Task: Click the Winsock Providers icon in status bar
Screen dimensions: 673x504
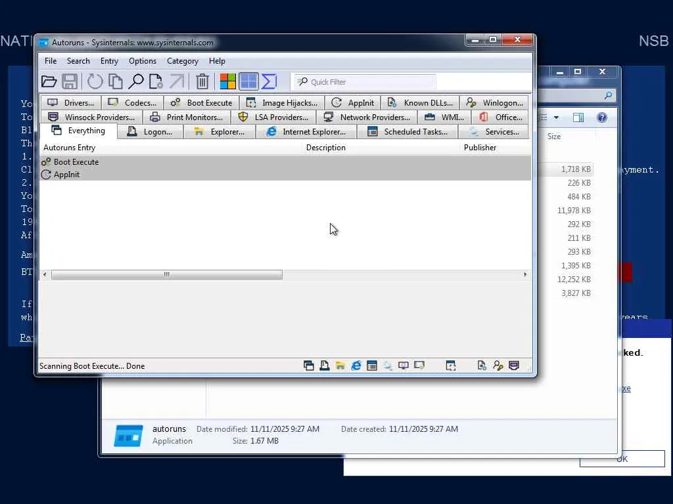Action: [x=514, y=366]
